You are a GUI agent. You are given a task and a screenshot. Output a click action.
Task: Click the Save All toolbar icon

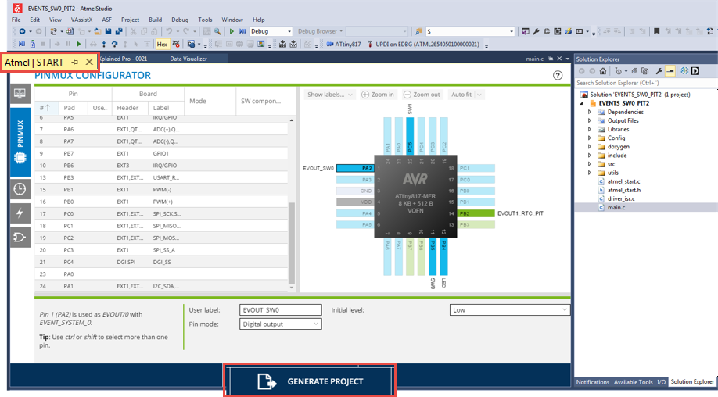click(119, 31)
